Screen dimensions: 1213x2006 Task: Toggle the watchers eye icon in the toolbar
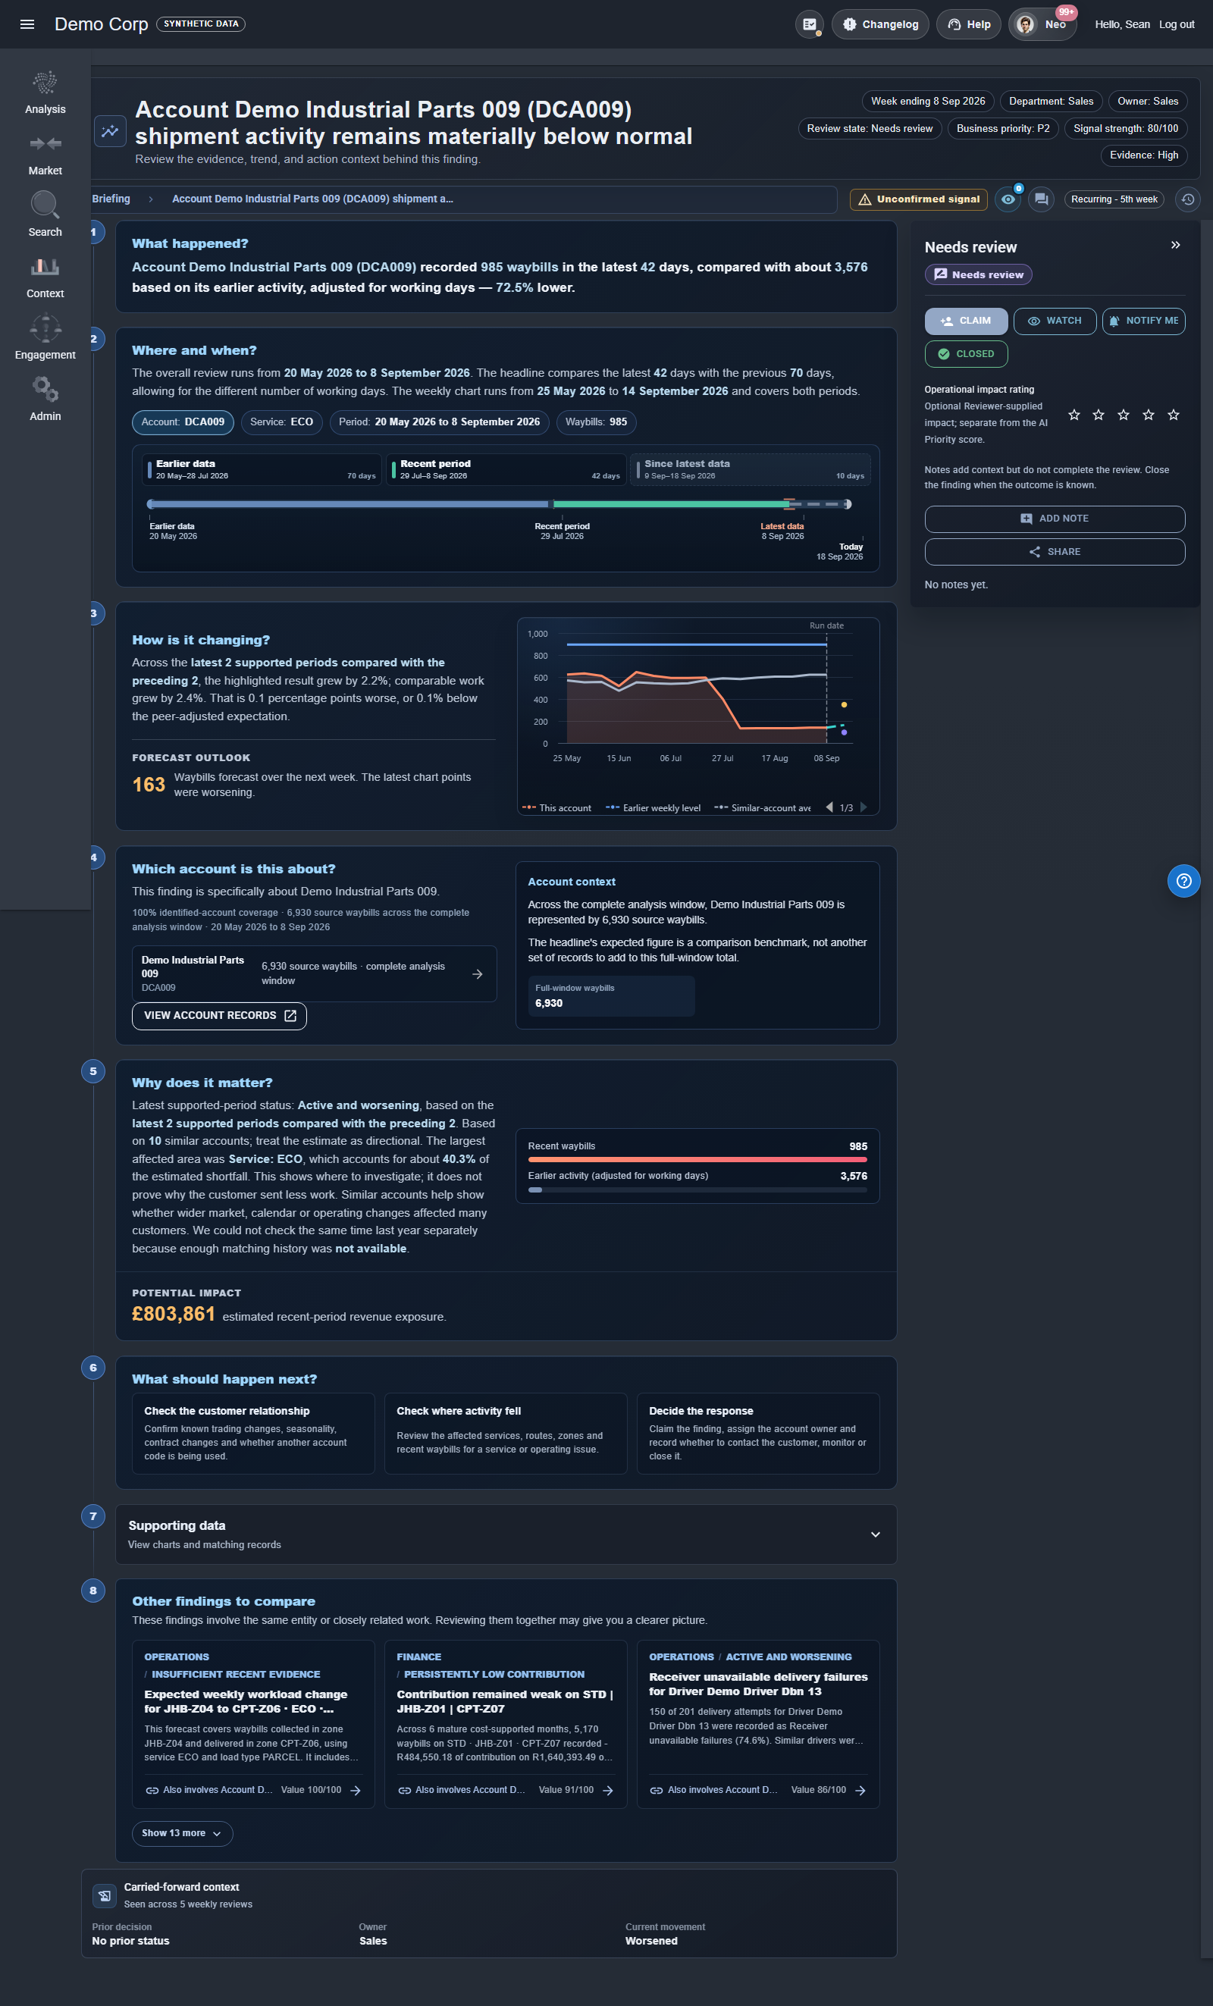(1008, 199)
